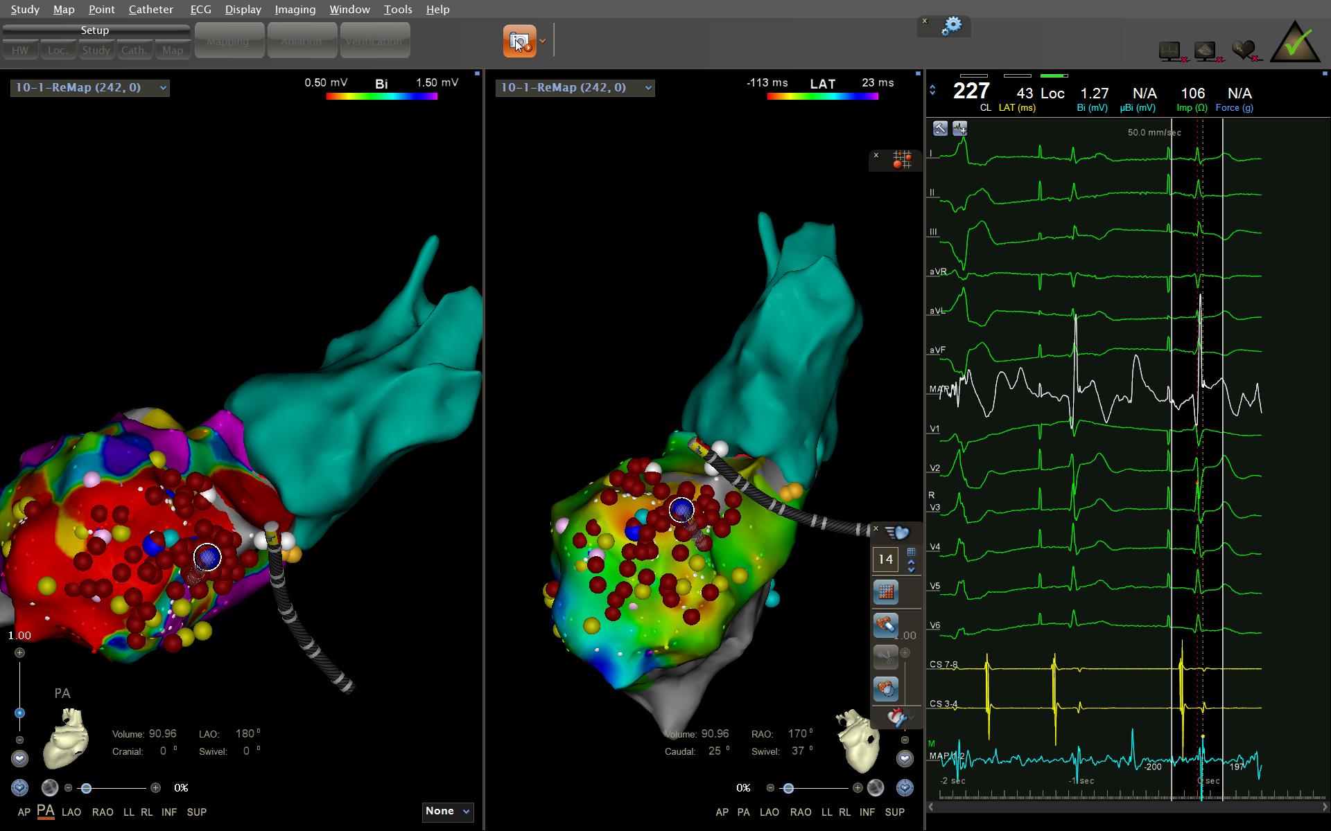1331x831 pixels.
Task: Open the gear settings panel icon
Action: point(952,26)
